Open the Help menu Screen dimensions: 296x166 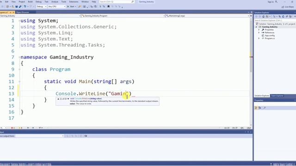[94, 2]
